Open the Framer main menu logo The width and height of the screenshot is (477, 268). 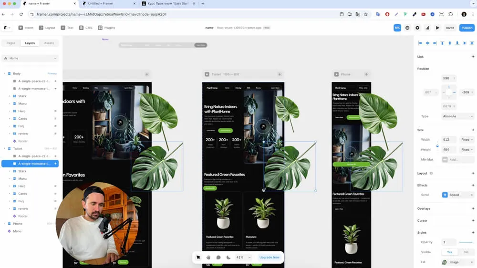coord(7,28)
